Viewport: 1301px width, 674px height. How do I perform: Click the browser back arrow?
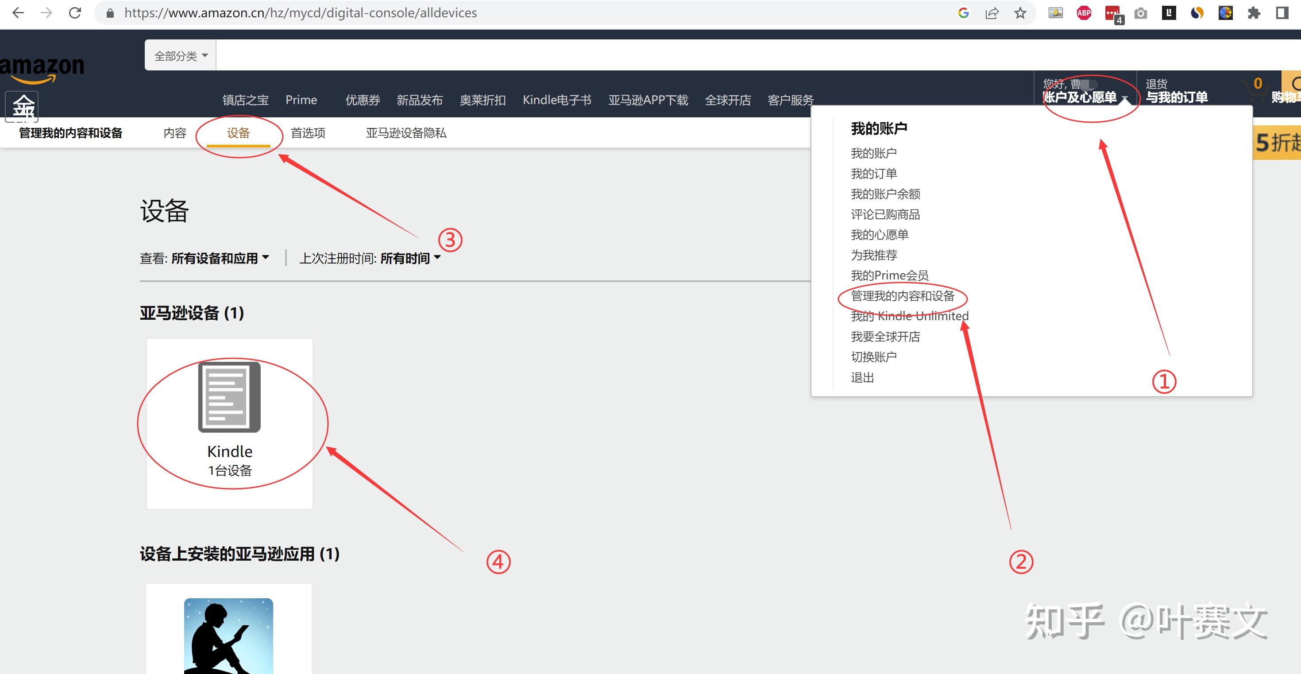coord(18,13)
